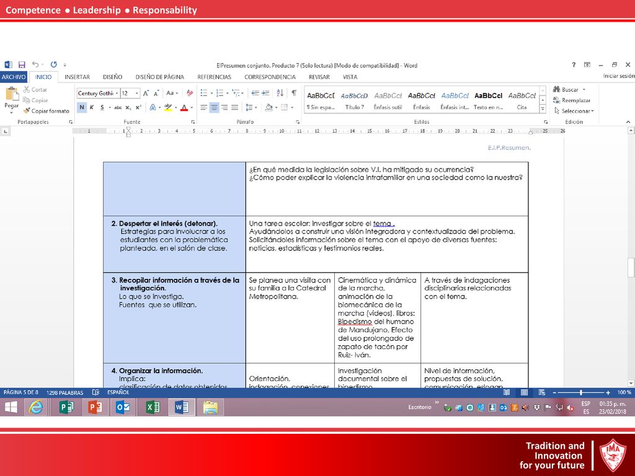Apply the Énfasis sutil style
The height and width of the screenshot is (476, 635).
[x=388, y=100]
